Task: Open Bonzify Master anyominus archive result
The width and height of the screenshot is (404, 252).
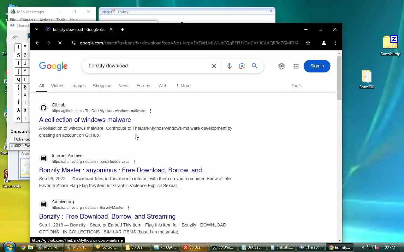Action: (x=124, y=170)
